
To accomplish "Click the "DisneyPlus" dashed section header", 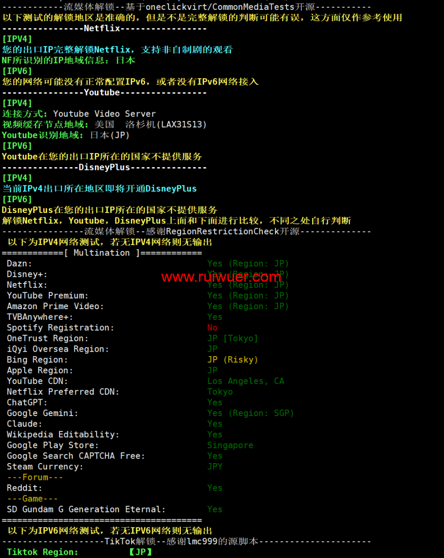I will tap(104, 167).
